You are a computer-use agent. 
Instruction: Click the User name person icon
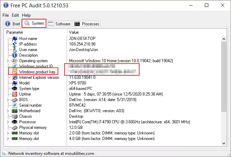coord(15,50)
